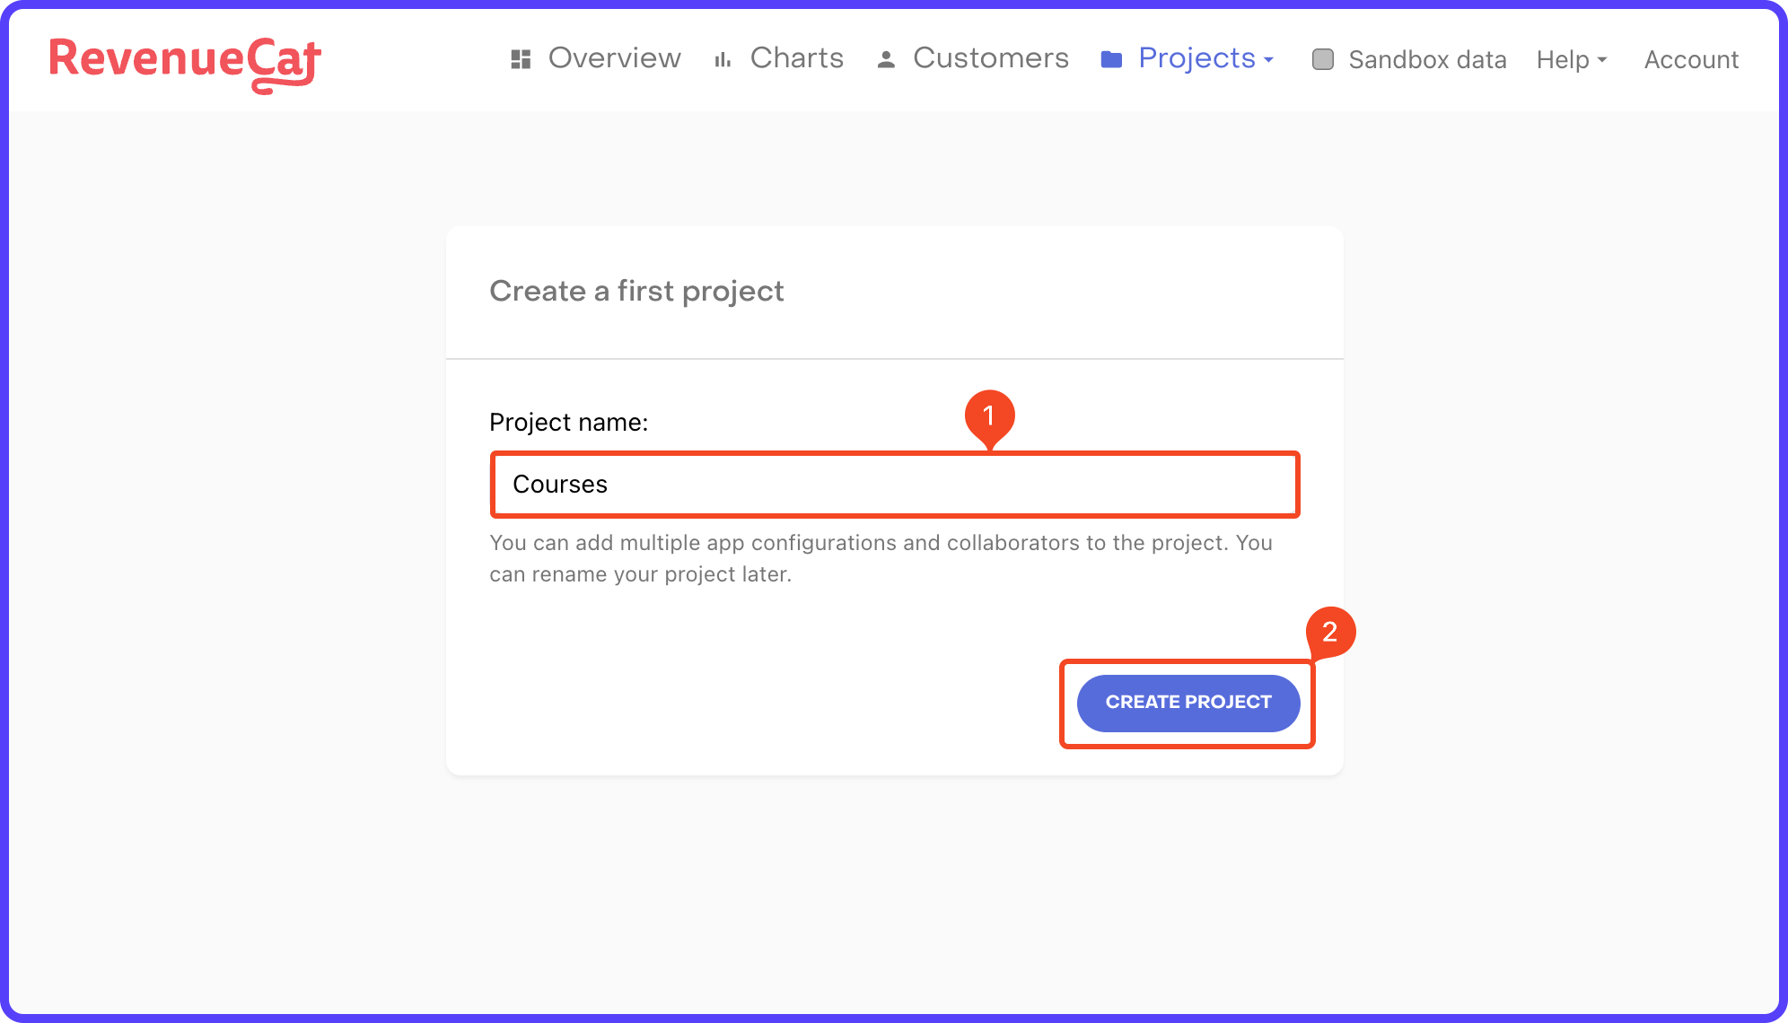The height and width of the screenshot is (1023, 1788).
Task: Open the Customers page
Action: 991,58
